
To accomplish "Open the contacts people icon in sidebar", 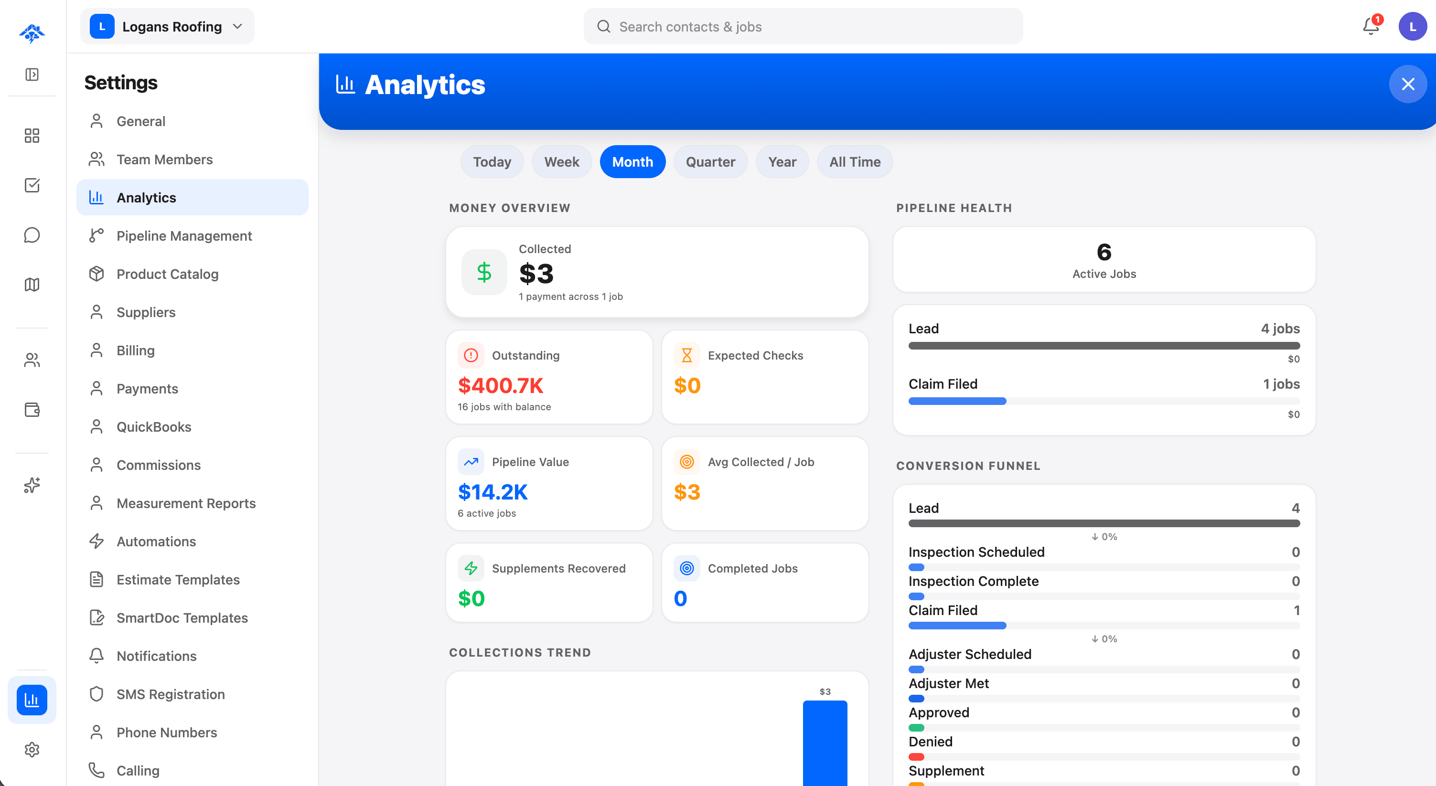I will point(32,361).
